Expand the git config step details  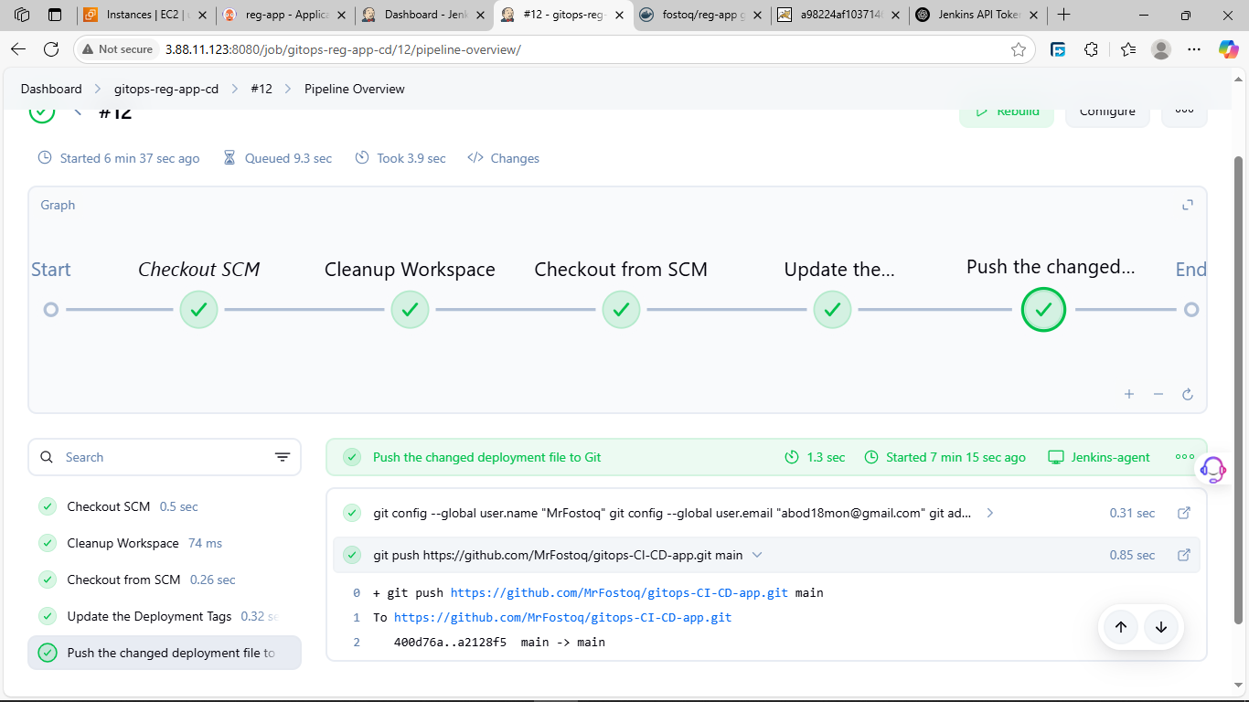point(990,513)
